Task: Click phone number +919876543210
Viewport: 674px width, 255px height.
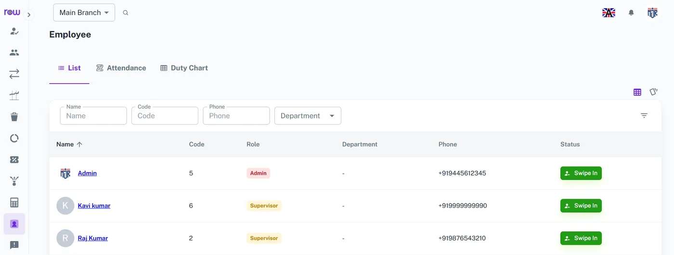Action: (x=462, y=238)
